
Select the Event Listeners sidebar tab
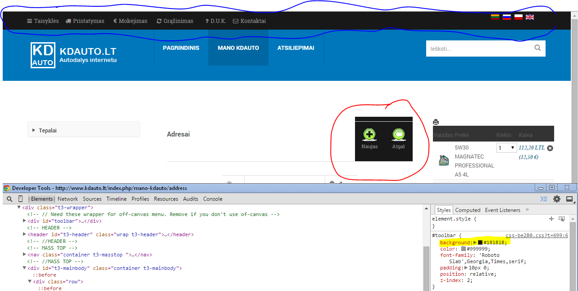pos(503,210)
